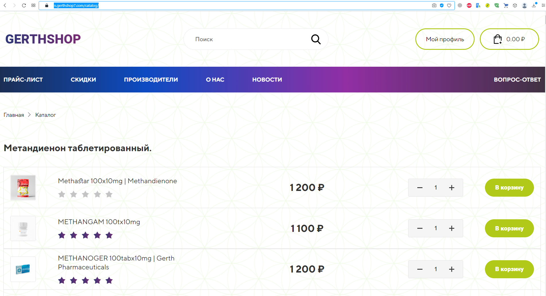
Task: Open the ПРАЙС-ЛИСТ menu item
Action: 23,80
